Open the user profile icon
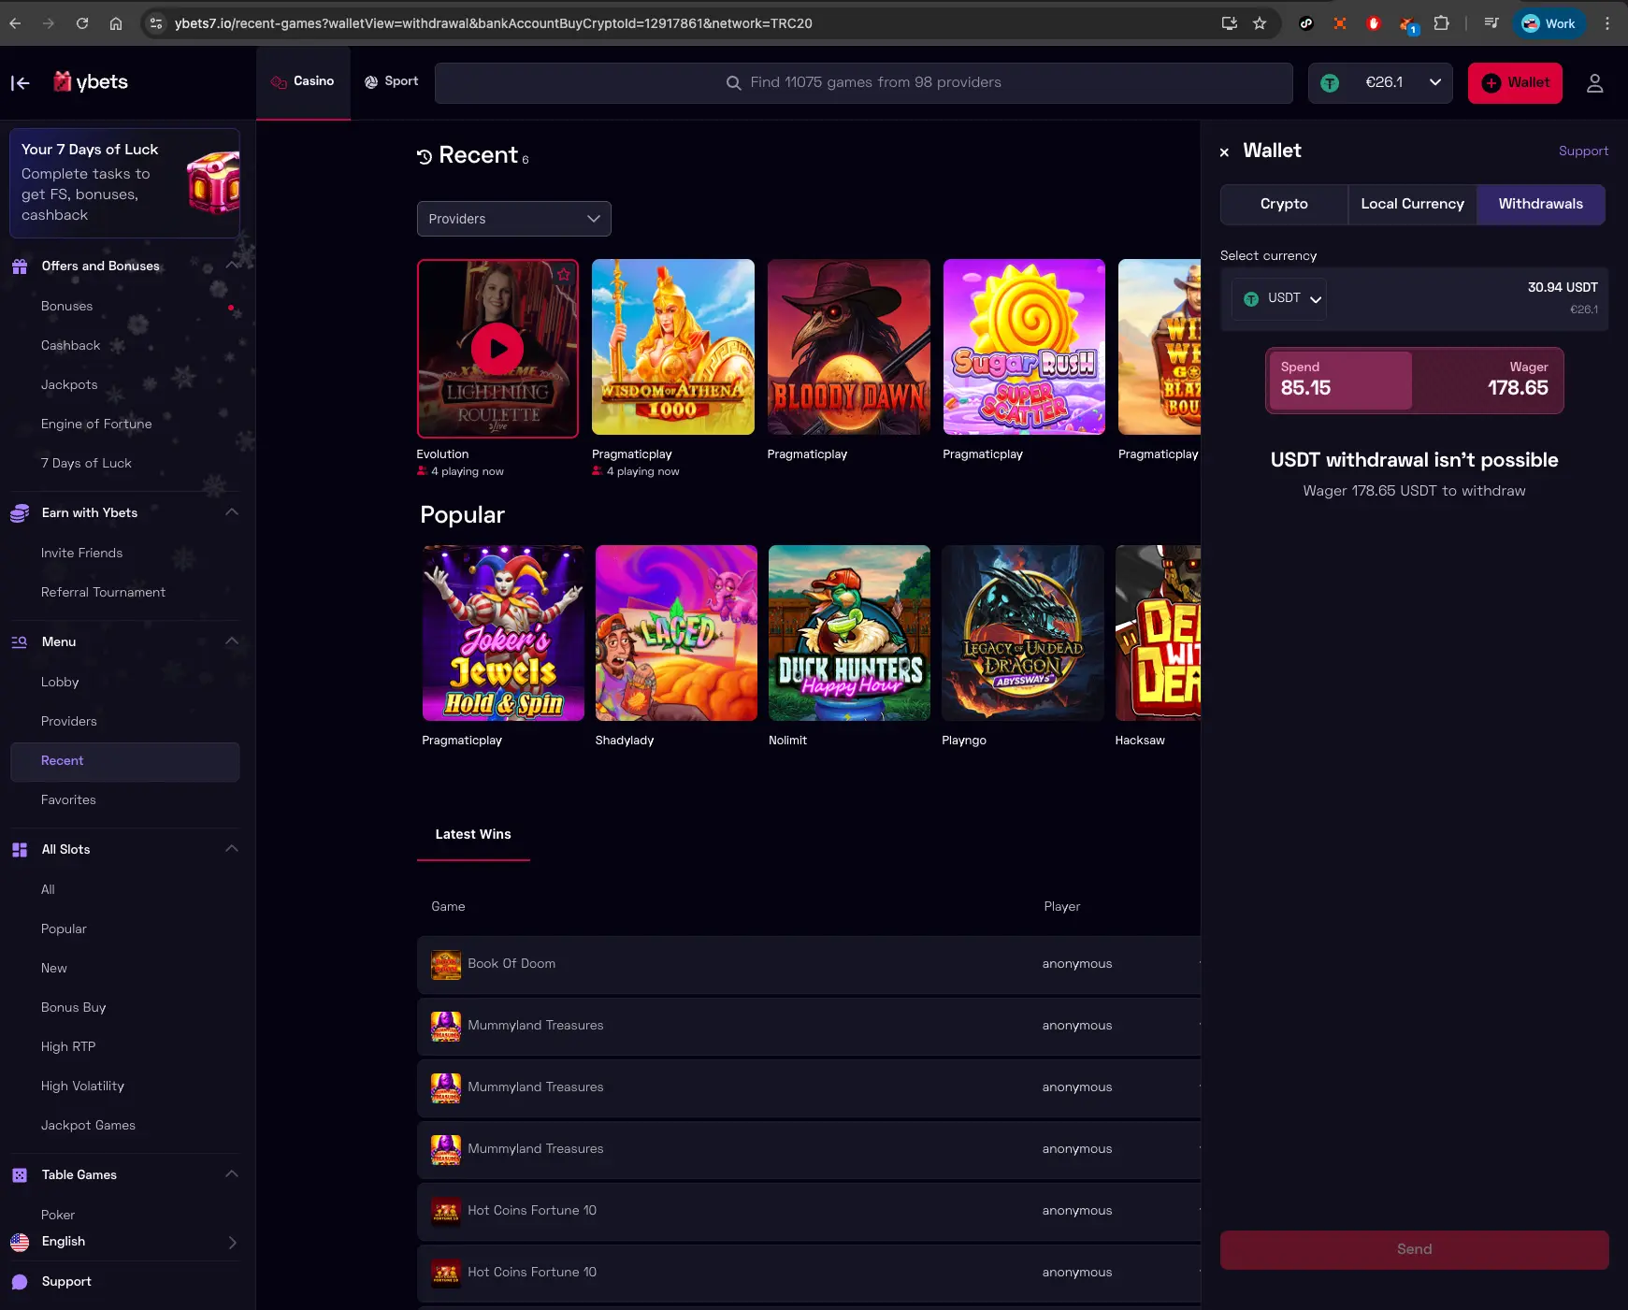The image size is (1628, 1310). coord(1595,83)
